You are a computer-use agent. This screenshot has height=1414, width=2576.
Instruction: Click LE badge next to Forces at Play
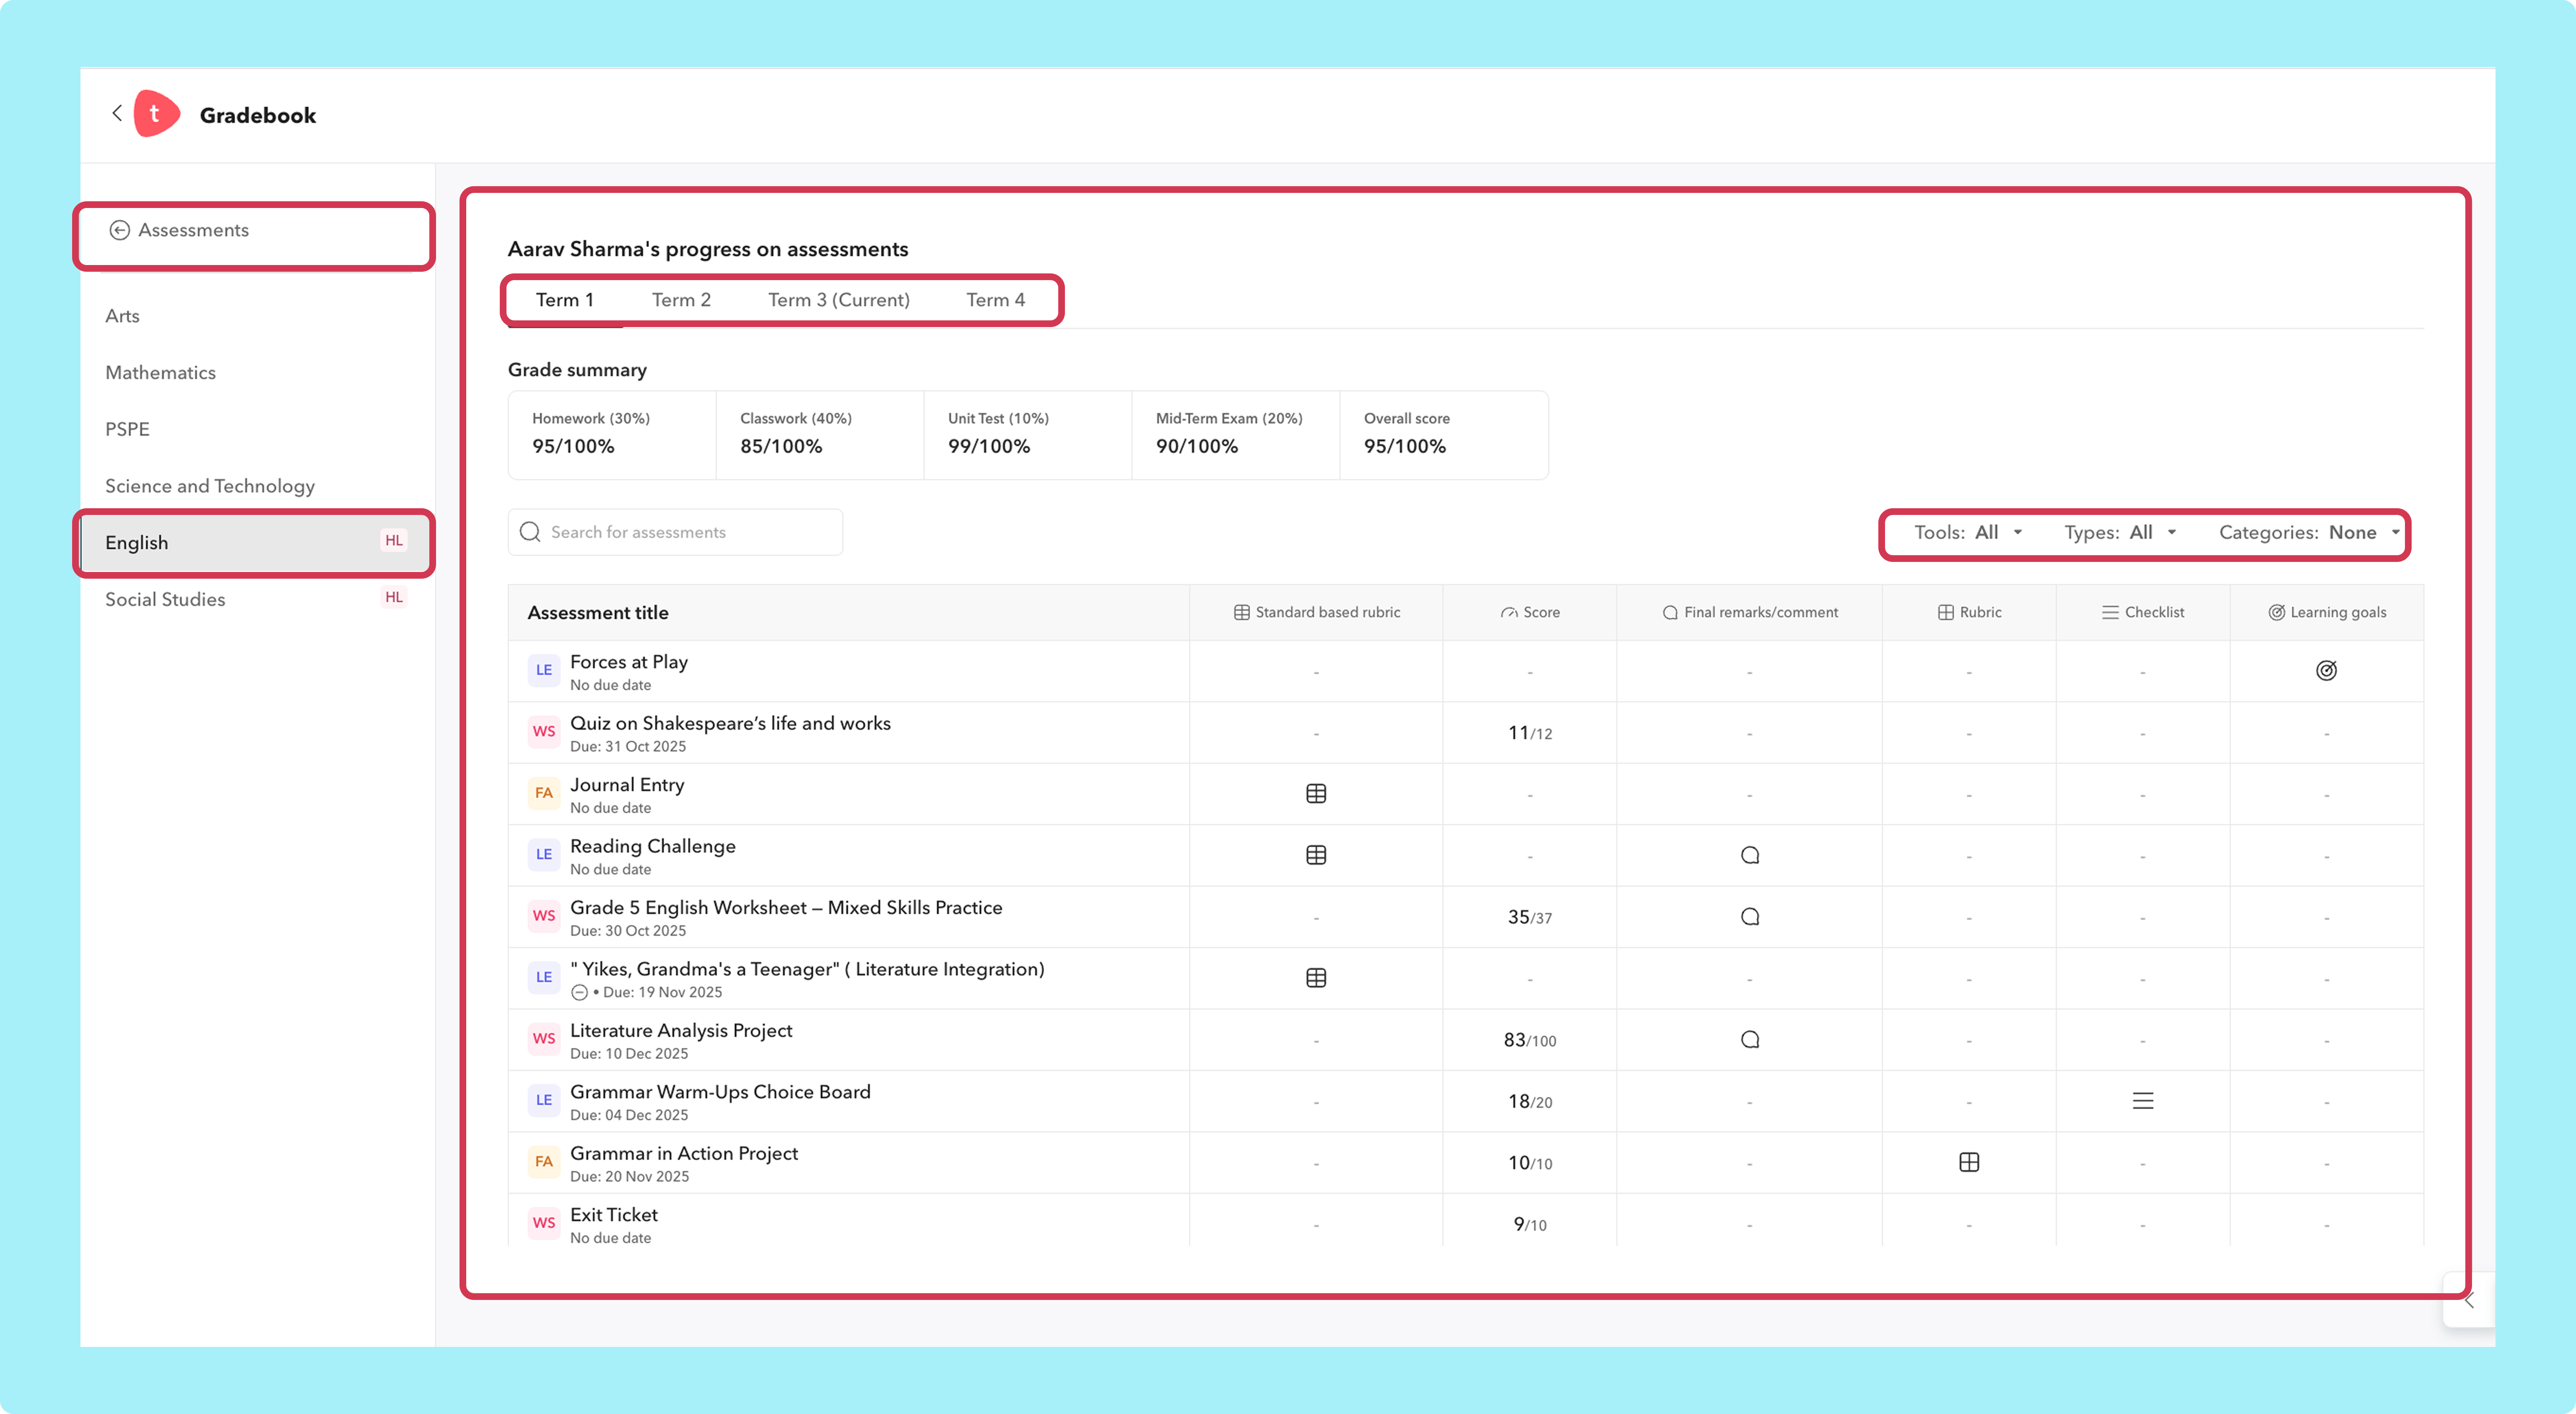tap(544, 671)
